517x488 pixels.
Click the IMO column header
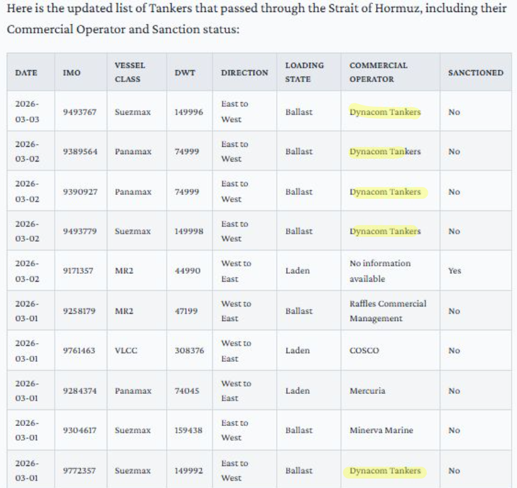pyautogui.click(x=71, y=73)
